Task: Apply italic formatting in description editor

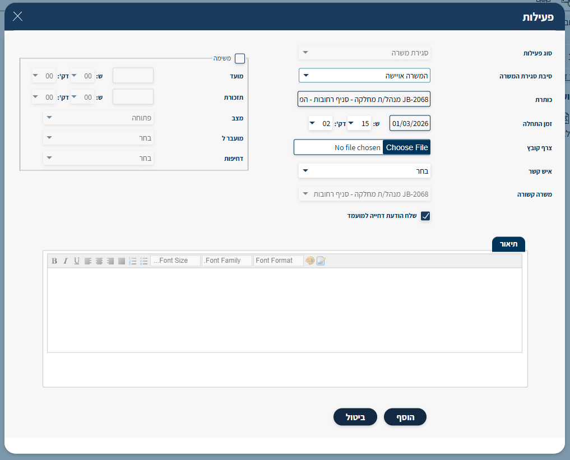Action: [x=65, y=261]
